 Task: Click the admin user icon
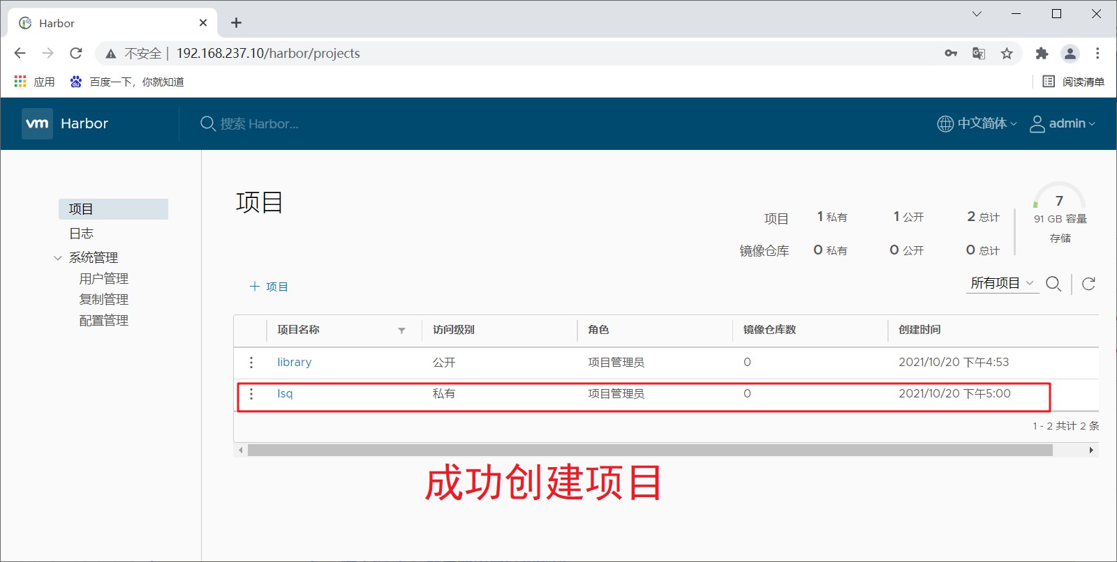tap(1037, 123)
